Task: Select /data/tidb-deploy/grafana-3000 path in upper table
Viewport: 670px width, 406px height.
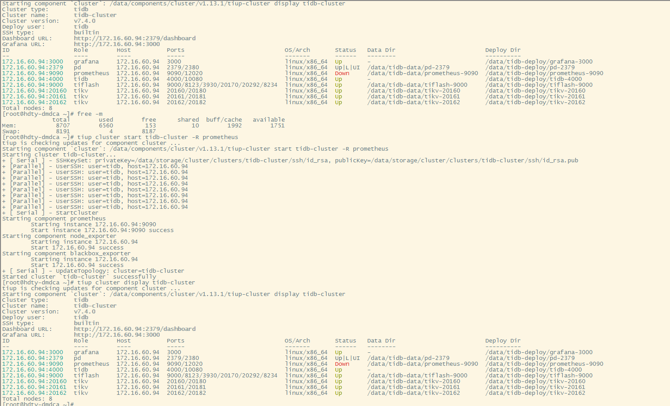Action: pos(539,62)
